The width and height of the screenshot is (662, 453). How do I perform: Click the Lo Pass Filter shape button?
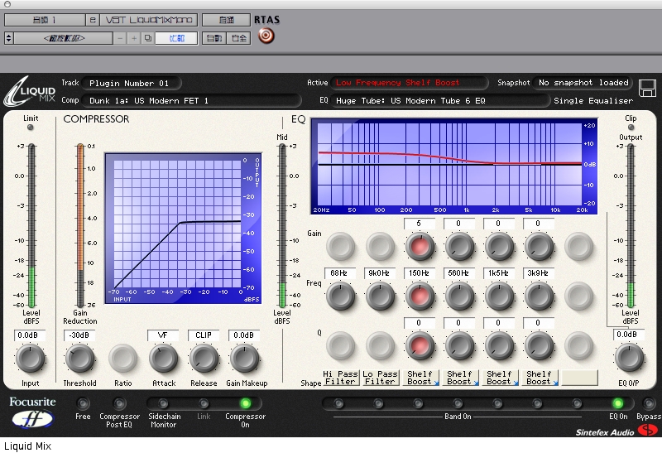[x=381, y=378]
